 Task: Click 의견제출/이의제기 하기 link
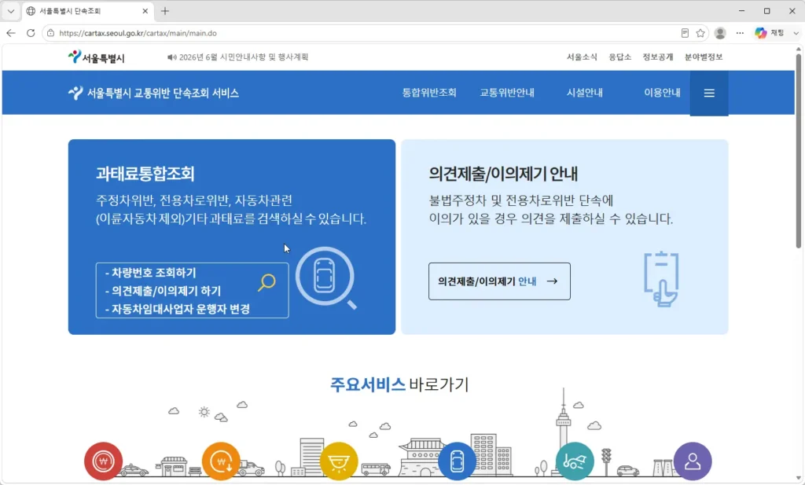(163, 291)
